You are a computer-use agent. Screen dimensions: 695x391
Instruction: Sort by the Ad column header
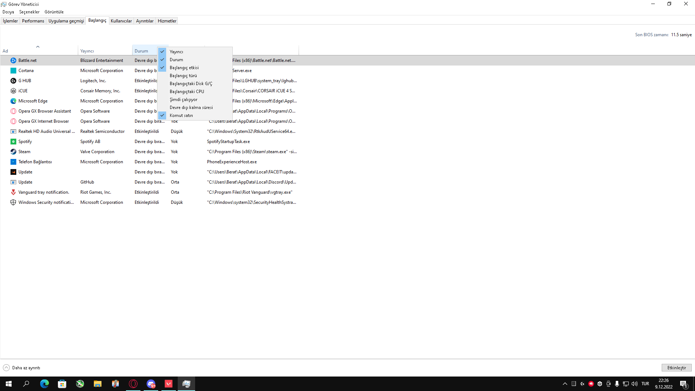(x=39, y=51)
